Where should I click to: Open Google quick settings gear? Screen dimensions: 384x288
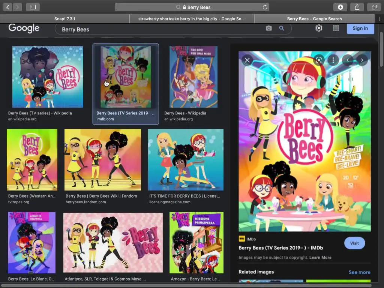319,28
